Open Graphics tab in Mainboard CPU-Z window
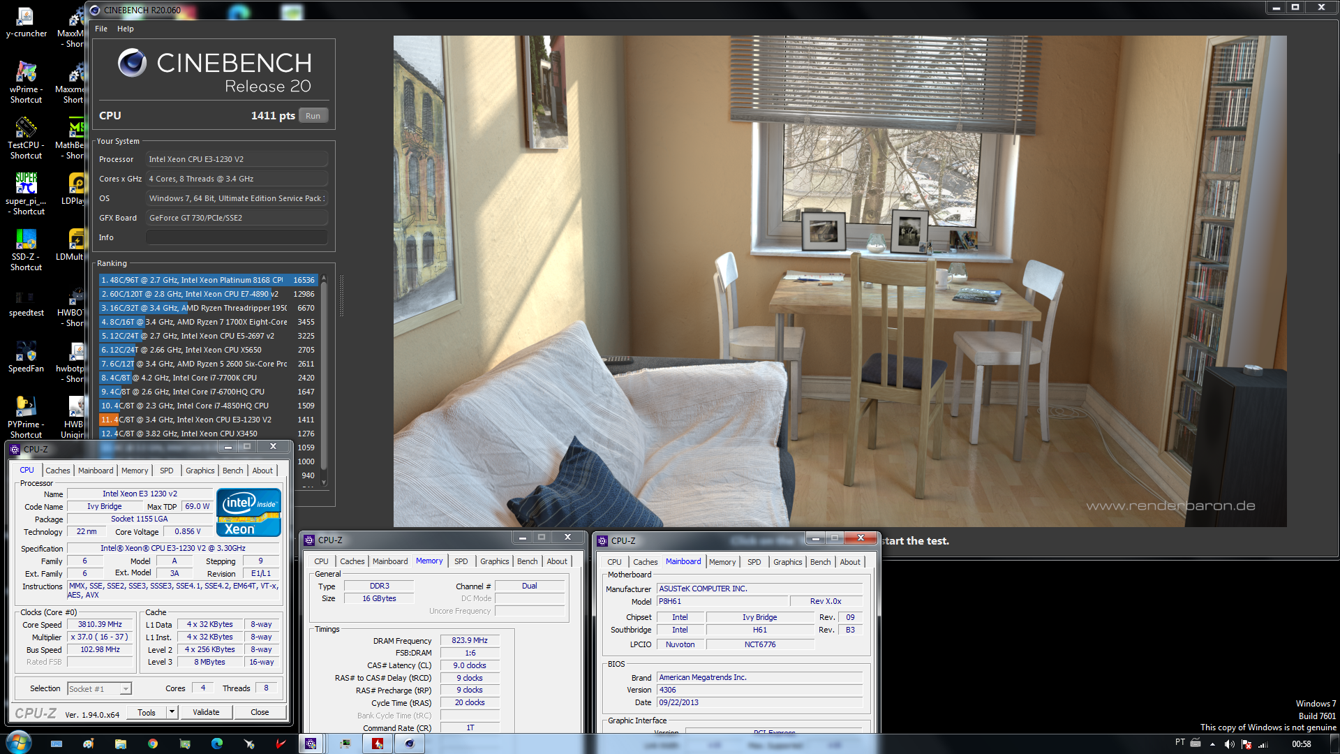Viewport: 1340px width, 754px height. [788, 562]
